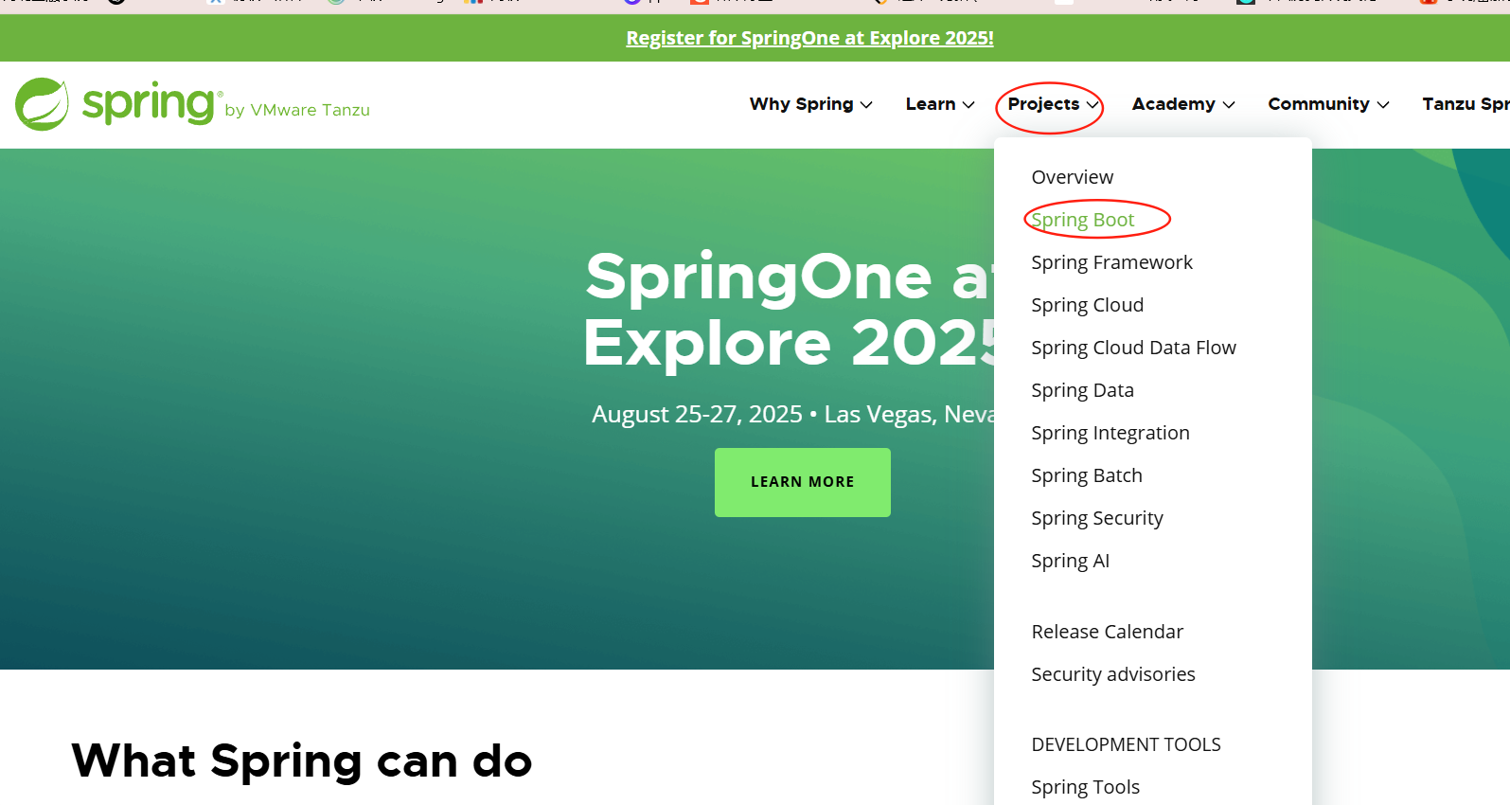Image resolution: width=1510 pixels, height=805 pixels.
Task: Click the 'What Spring can do' heading
Action: 302,760
